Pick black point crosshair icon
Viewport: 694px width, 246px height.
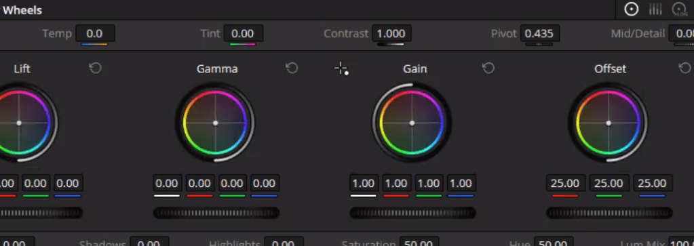tap(341, 69)
